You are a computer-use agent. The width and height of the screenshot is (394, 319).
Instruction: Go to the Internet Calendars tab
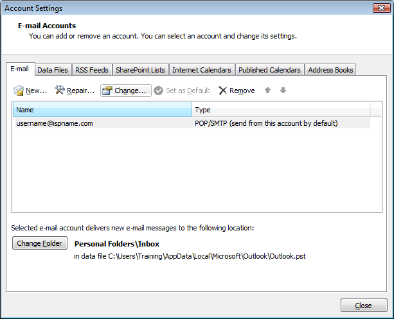pos(202,70)
